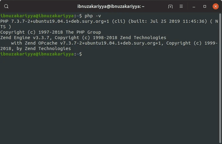This screenshot has width=222, height=144.
Task: Maximize the terminal window
Action: click(205, 6)
